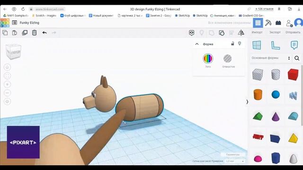
Task: Click the Tinkercad logo
Action: point(5,23)
